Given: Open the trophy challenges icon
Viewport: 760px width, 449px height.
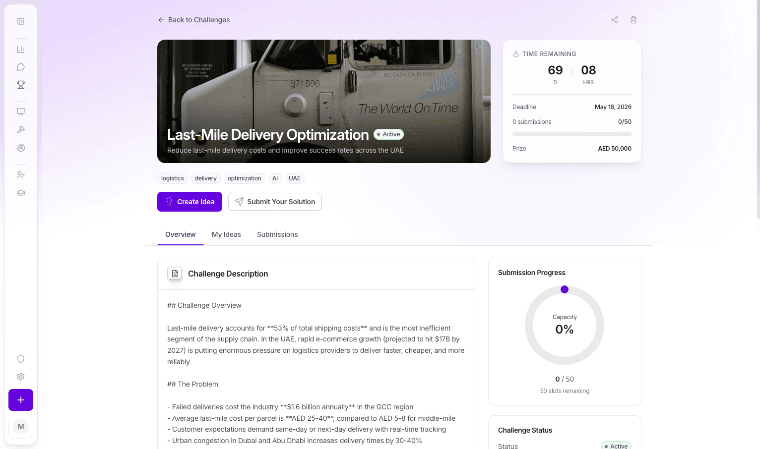Looking at the screenshot, I should click(21, 85).
